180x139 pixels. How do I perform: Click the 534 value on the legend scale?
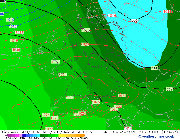click(44, 138)
